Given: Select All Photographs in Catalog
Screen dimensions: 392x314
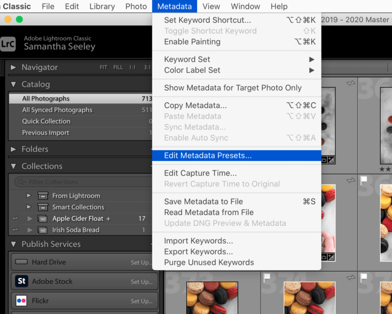Looking at the screenshot, I should click(x=80, y=99).
